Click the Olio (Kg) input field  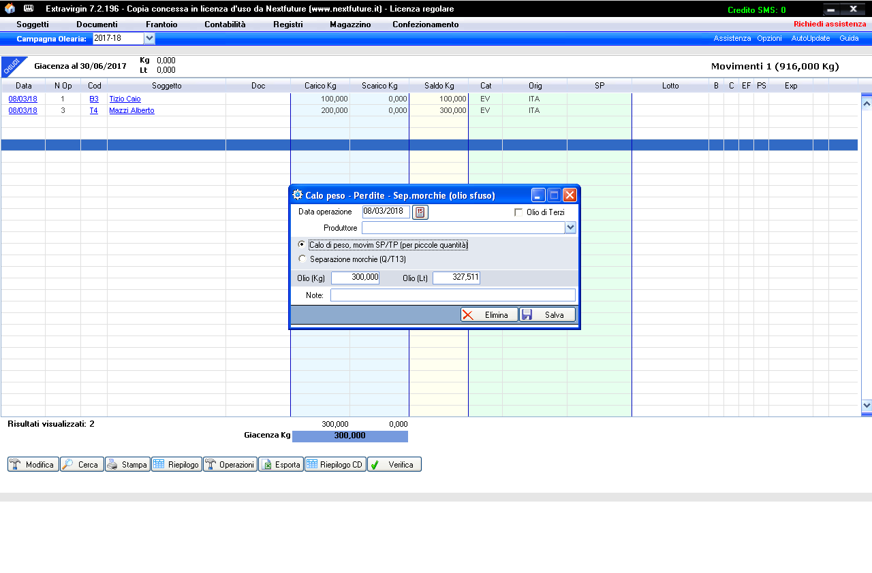355,278
